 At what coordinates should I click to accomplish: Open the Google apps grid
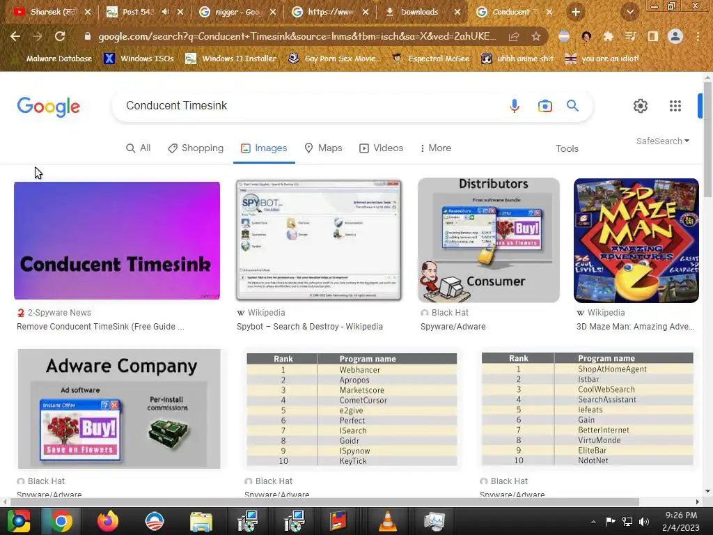[675, 106]
